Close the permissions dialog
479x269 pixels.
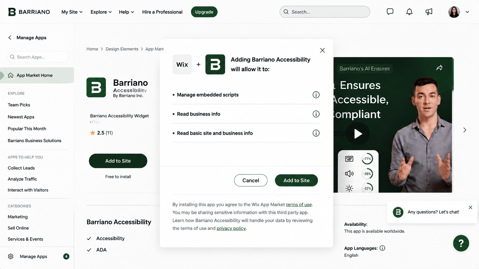pyautogui.click(x=322, y=50)
